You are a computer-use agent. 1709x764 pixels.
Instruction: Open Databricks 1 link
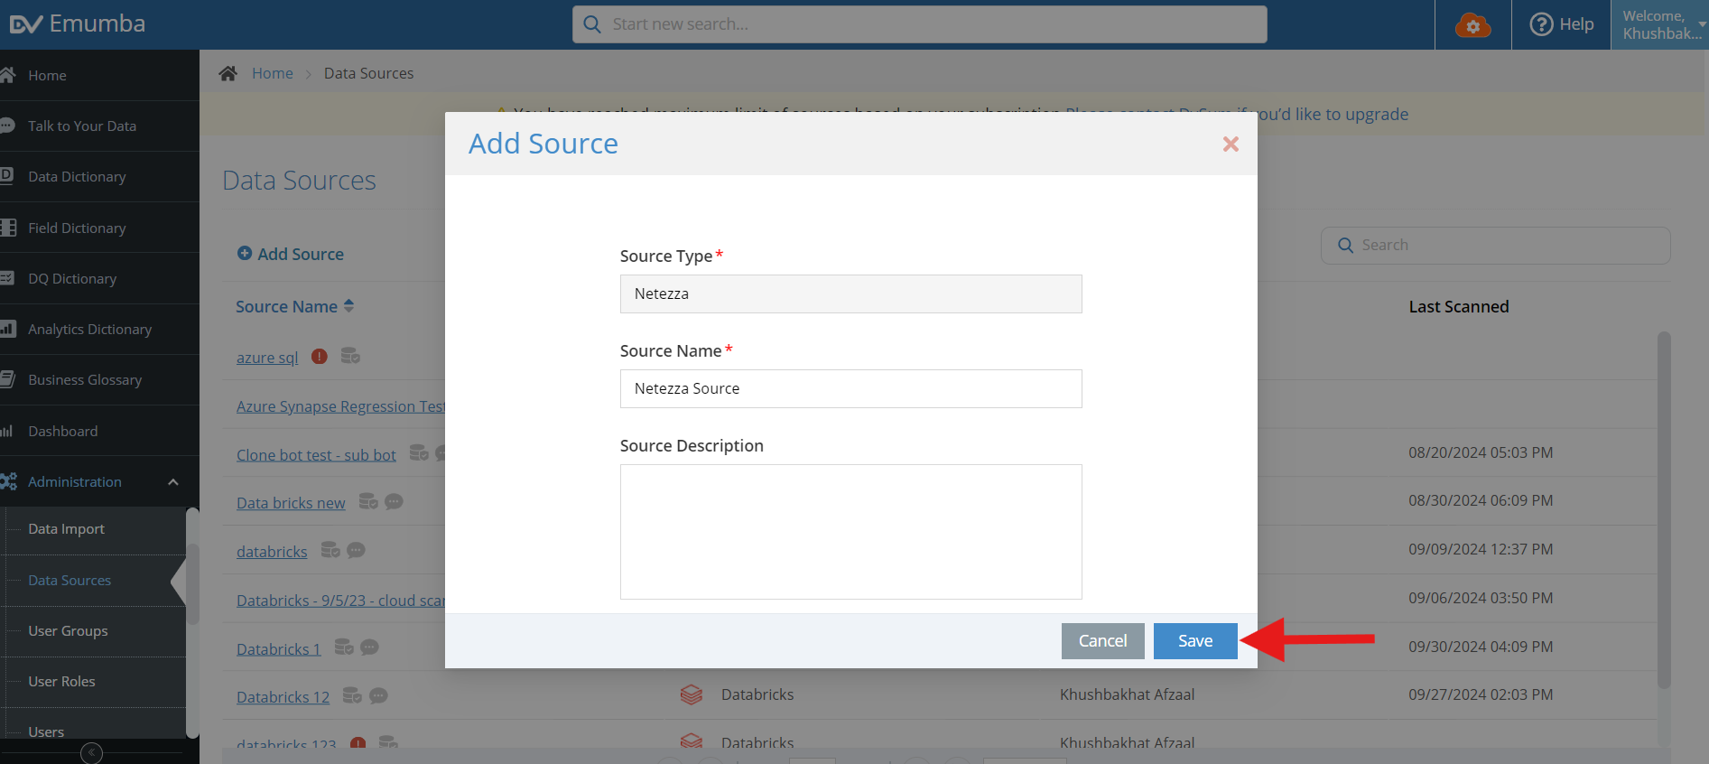(x=279, y=649)
